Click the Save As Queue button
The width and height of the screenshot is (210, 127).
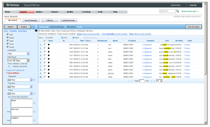(194, 27)
